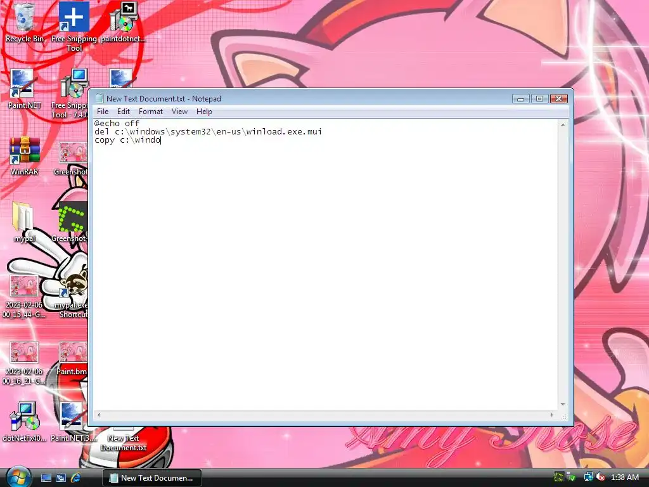Click the '@echo off' line in Notepad
The width and height of the screenshot is (649, 487).
click(x=117, y=123)
